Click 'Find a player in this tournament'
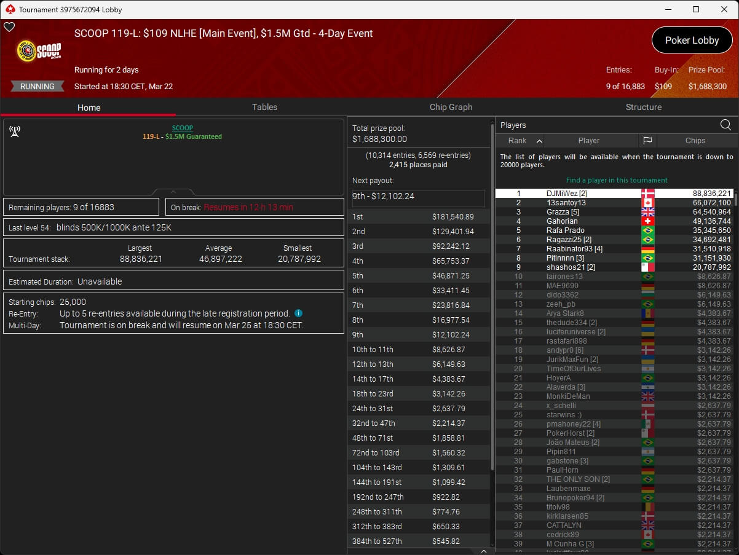 (x=617, y=180)
